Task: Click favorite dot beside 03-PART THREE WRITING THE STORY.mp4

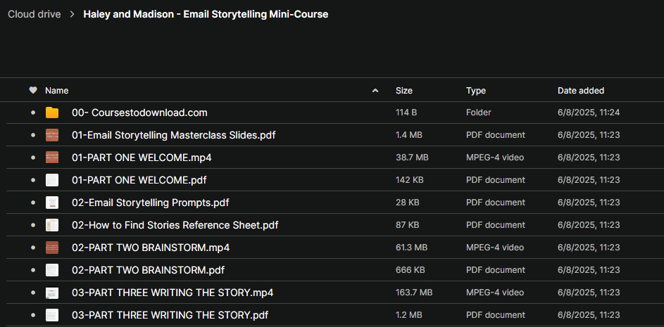Action: click(x=33, y=293)
